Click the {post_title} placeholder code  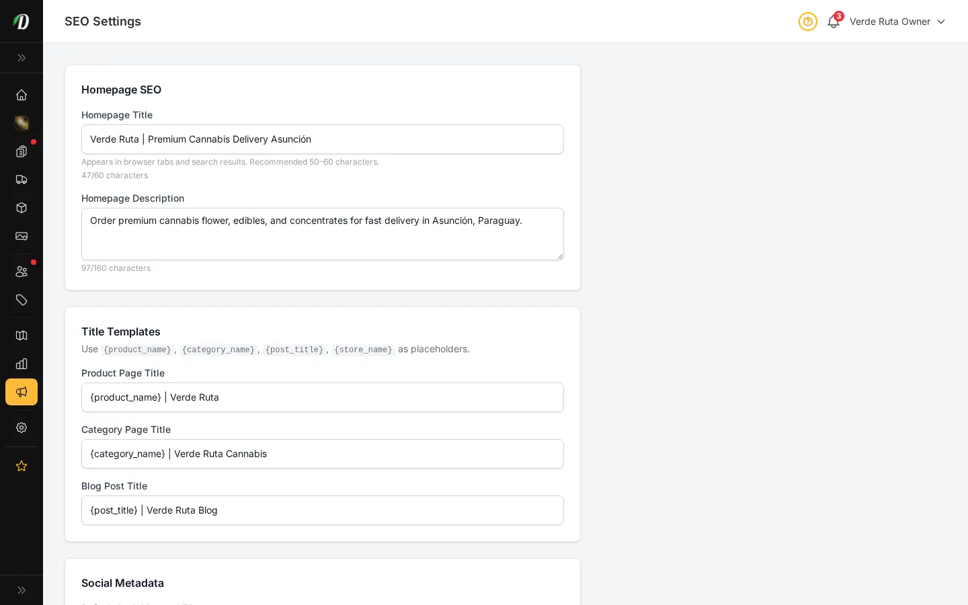pos(294,350)
